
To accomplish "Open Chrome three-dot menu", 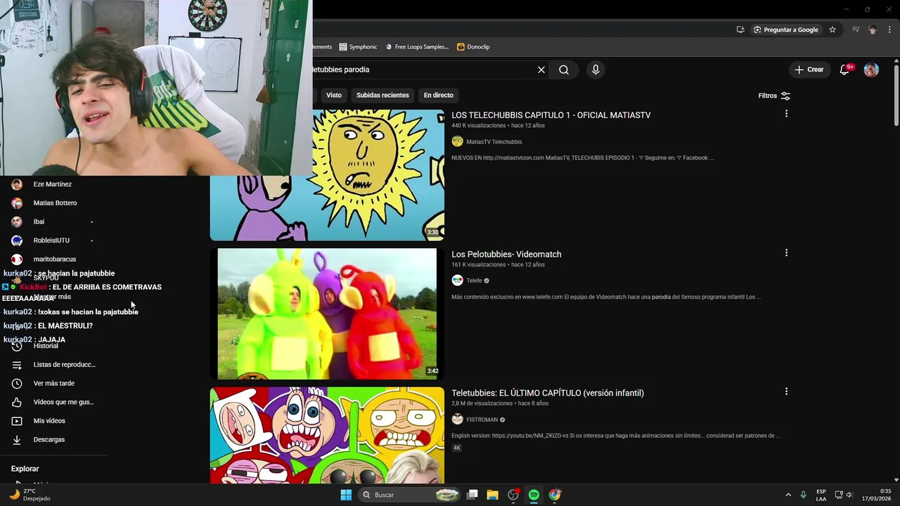I will tap(889, 30).
